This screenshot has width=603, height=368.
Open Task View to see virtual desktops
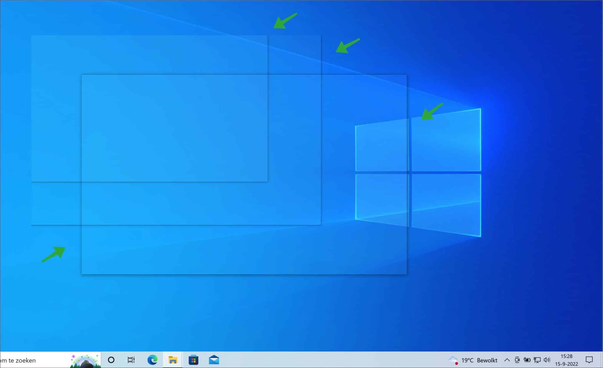[x=131, y=360]
